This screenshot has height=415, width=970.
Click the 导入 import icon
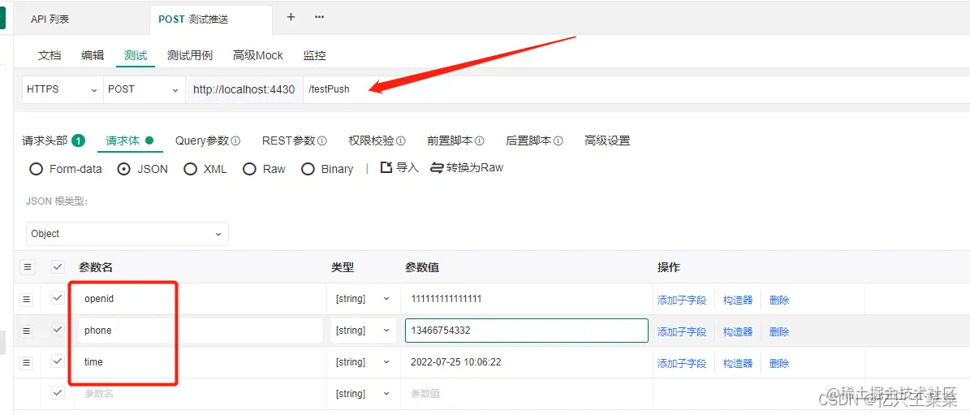click(x=386, y=167)
